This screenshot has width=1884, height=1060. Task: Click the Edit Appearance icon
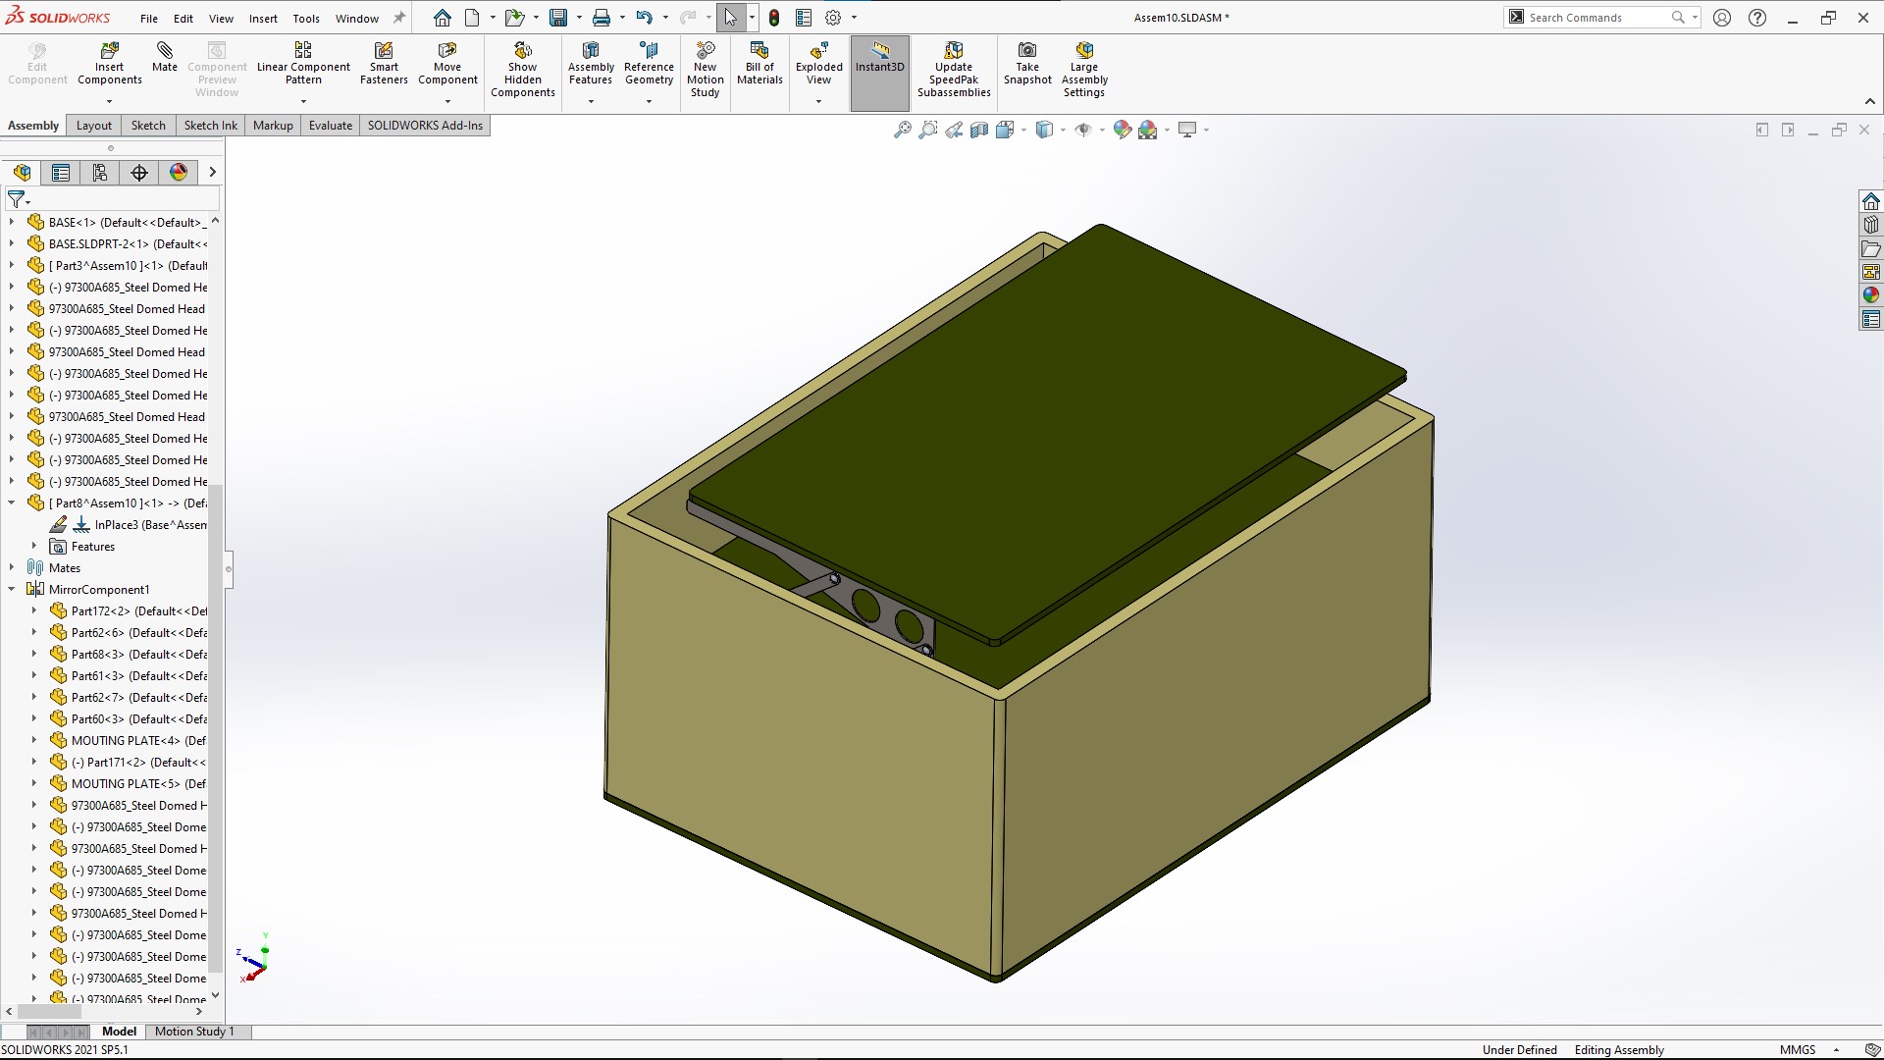(x=1123, y=129)
